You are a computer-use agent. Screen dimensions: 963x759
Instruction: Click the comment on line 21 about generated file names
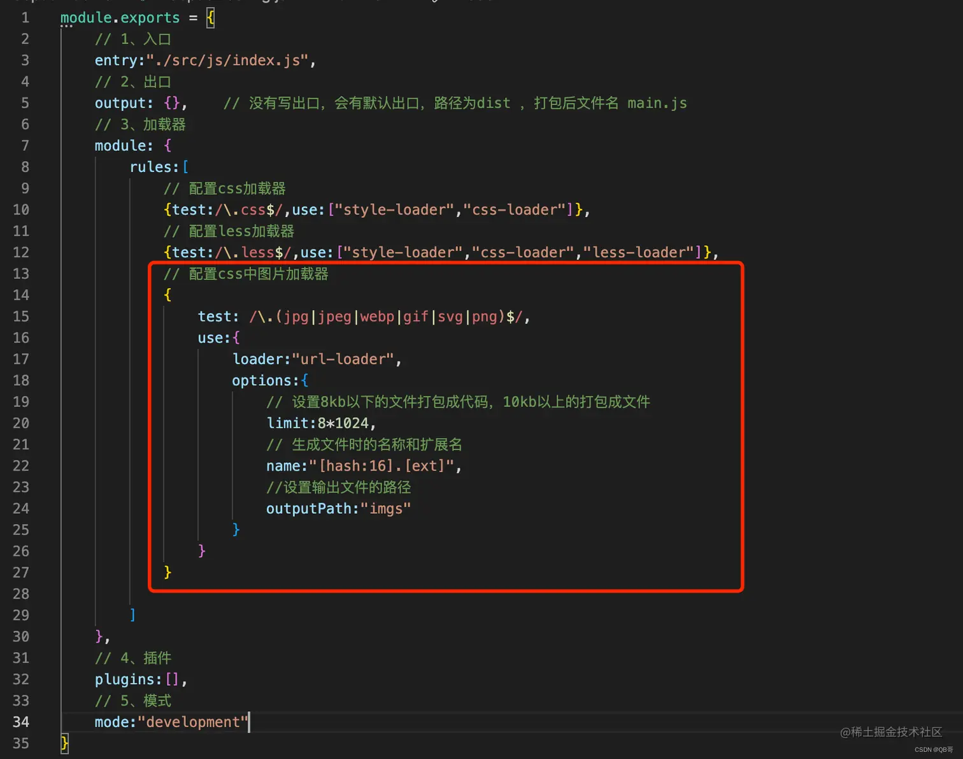pyautogui.click(x=364, y=444)
